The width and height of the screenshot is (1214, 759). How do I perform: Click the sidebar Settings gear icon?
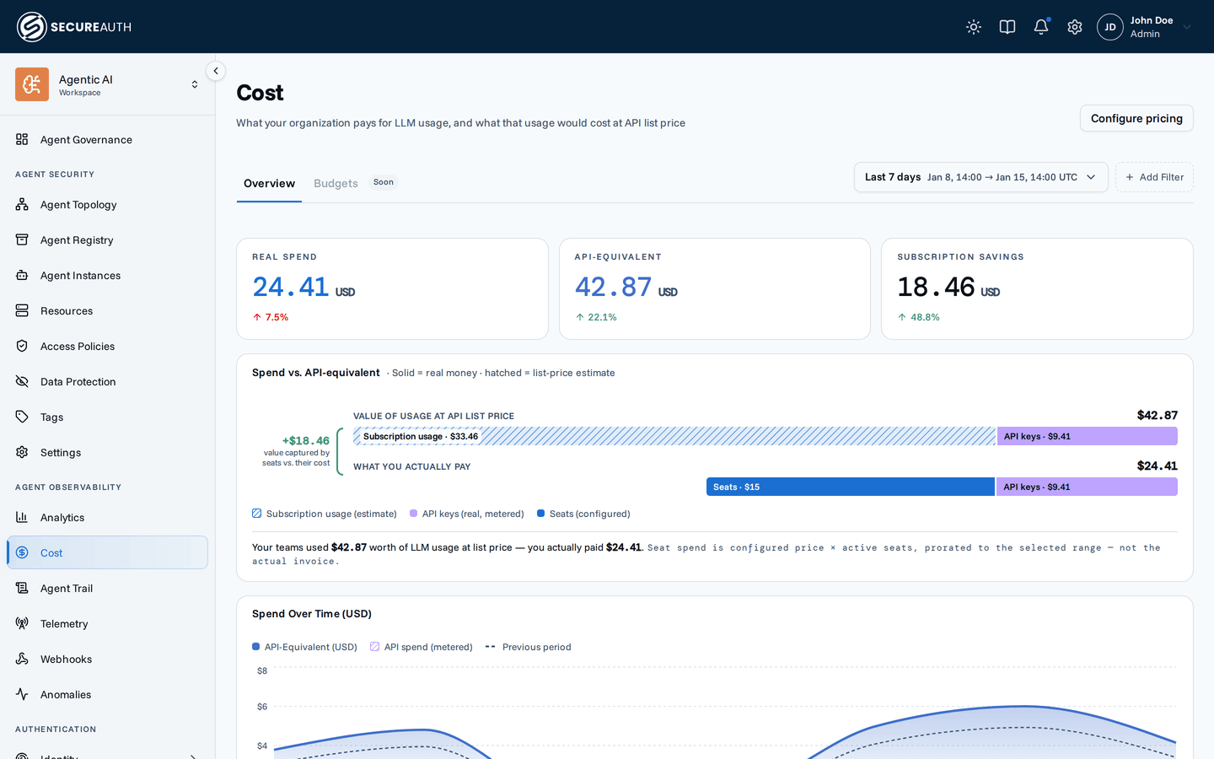pos(22,452)
